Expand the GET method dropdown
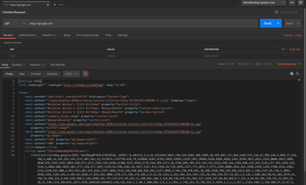Viewport: 306px width, 185px height. [x=15, y=23]
